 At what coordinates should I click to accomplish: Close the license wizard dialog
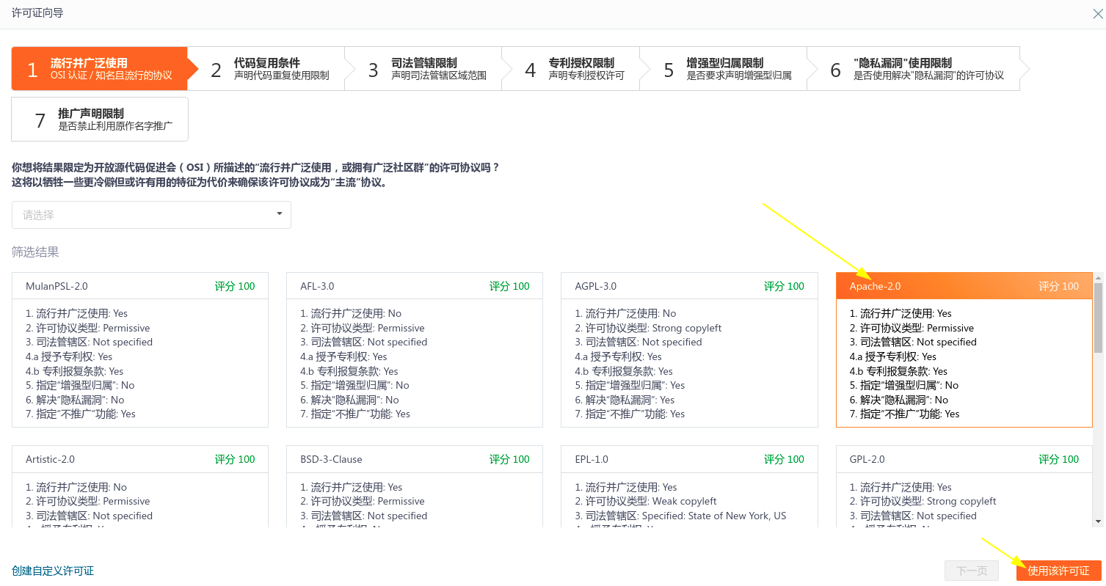(x=1098, y=13)
